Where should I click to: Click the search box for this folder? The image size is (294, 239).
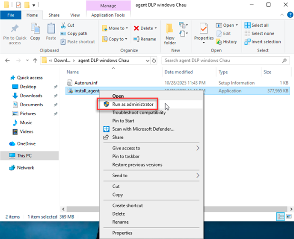pos(224,60)
